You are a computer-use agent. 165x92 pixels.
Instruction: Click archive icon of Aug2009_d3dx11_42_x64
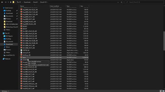21,12
